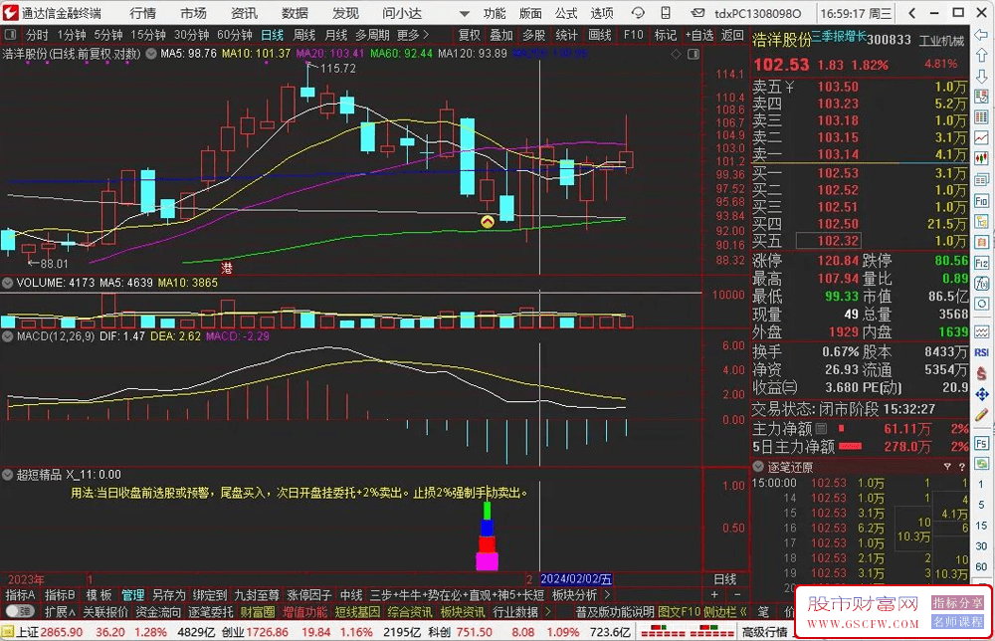Click the 2024/02/02 date marker on timeline
Image resolution: width=995 pixels, height=641 pixels.
tap(575, 579)
